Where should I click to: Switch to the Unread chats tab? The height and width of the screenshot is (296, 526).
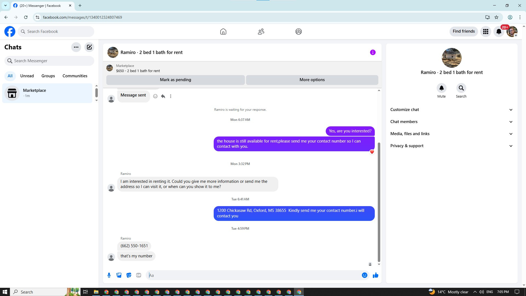(x=27, y=76)
